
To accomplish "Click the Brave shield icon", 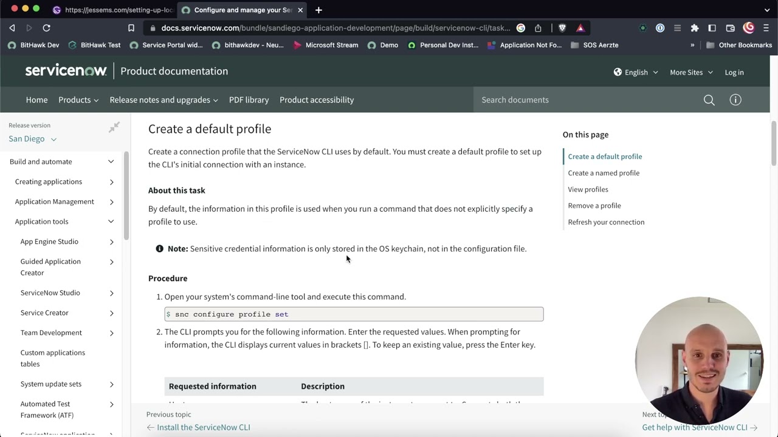I will point(562,28).
